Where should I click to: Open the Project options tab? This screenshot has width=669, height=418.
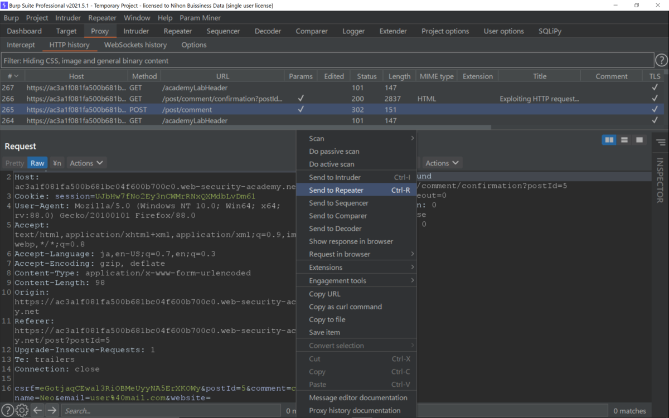click(445, 31)
